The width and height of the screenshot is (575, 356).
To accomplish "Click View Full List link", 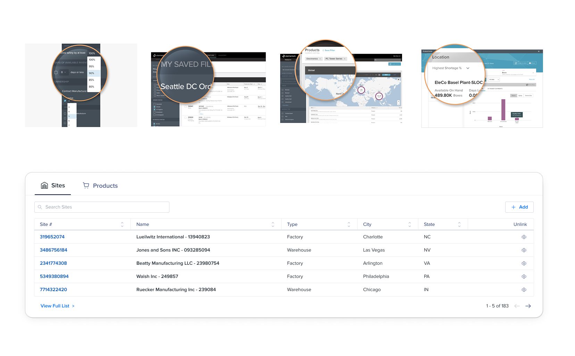I will click(58, 306).
